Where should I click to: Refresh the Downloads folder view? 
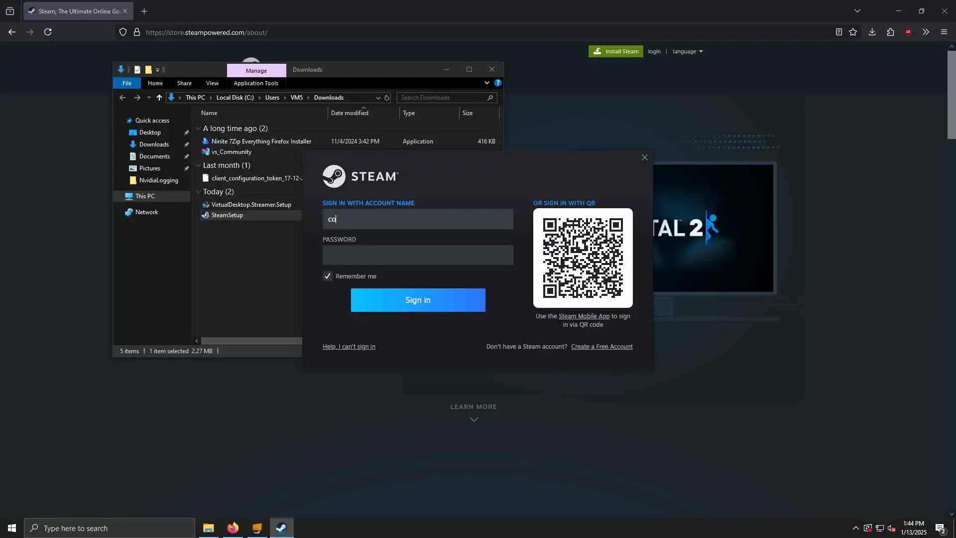pos(387,98)
